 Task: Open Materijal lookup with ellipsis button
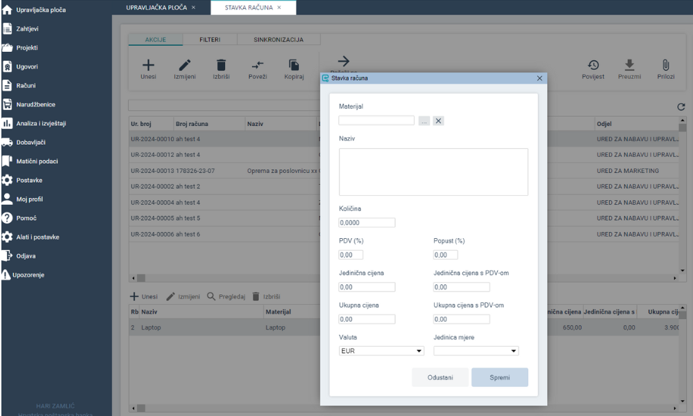[x=424, y=120]
